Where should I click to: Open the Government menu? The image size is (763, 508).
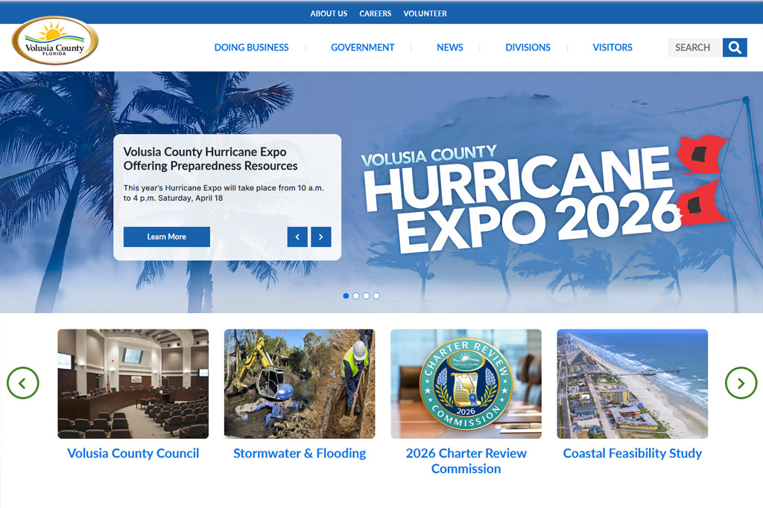(x=363, y=48)
